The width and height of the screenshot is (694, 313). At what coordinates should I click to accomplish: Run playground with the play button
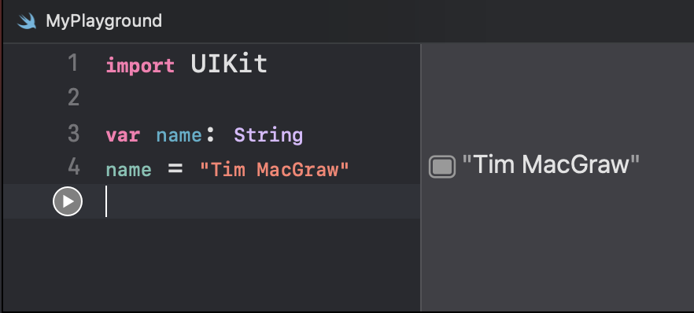(68, 201)
